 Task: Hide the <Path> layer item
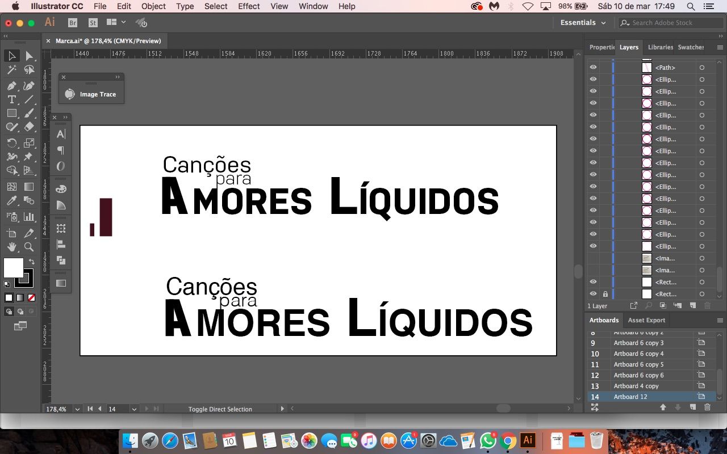[593, 68]
